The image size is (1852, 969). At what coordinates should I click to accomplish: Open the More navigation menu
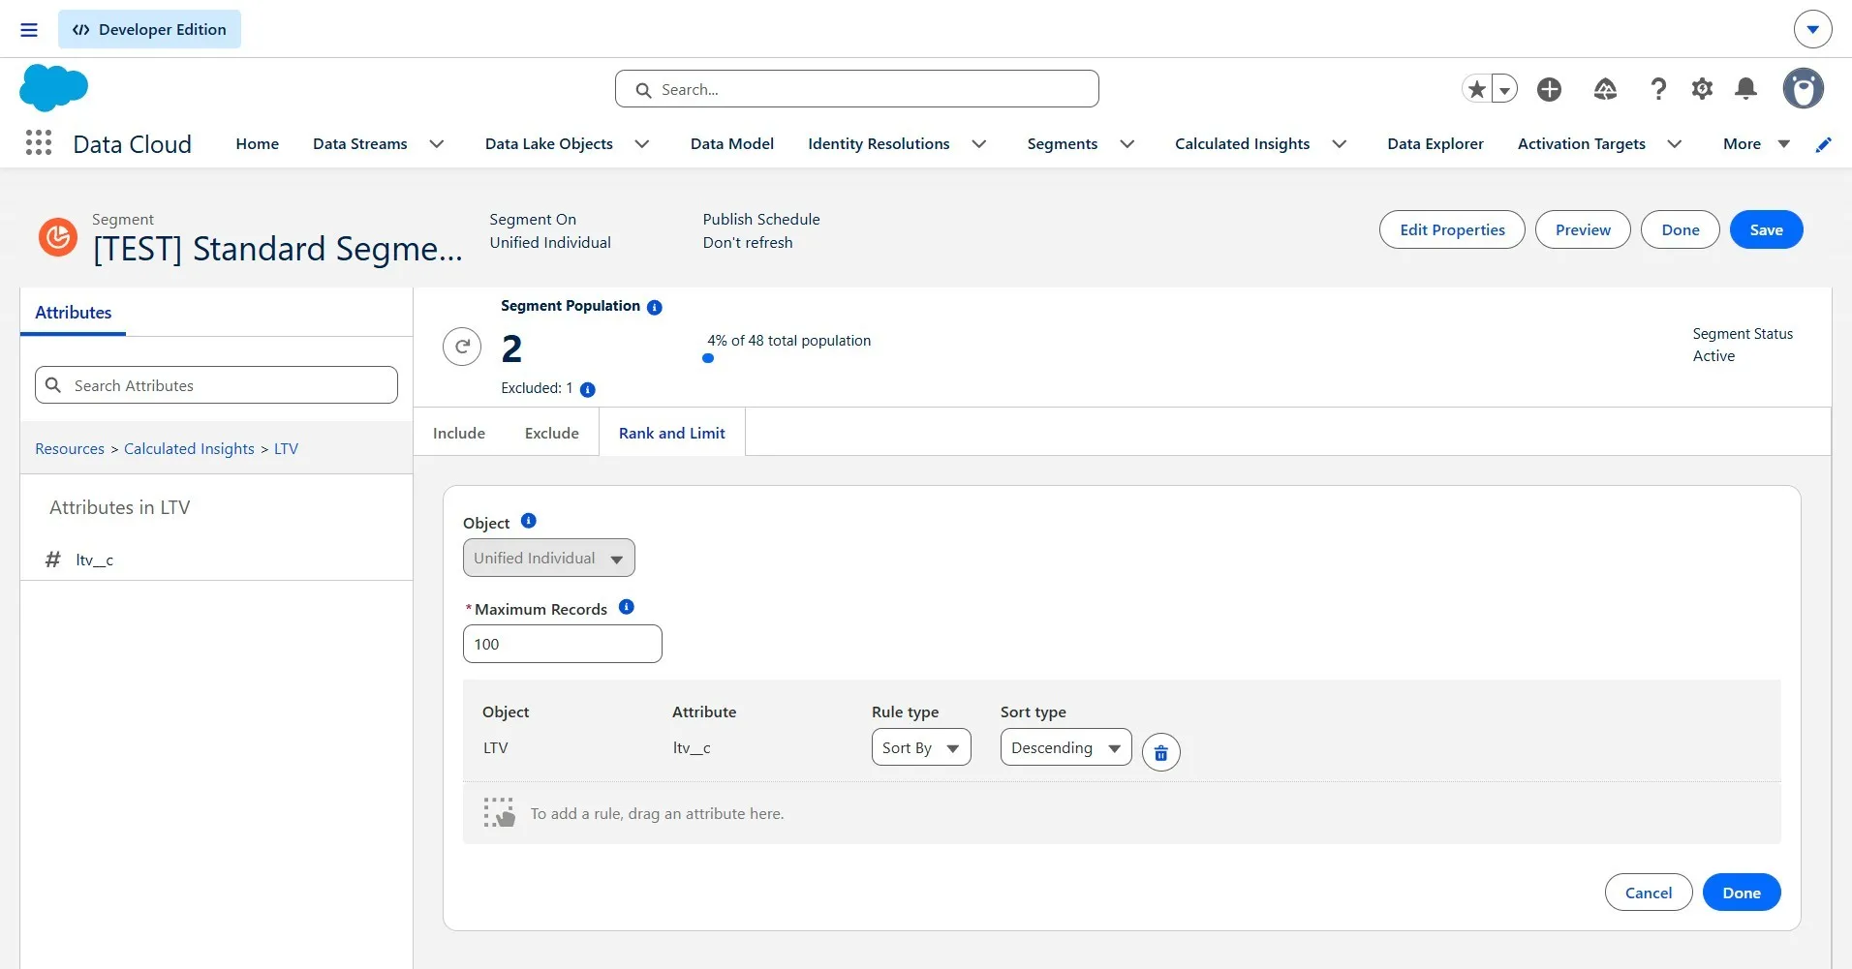[x=1756, y=144]
